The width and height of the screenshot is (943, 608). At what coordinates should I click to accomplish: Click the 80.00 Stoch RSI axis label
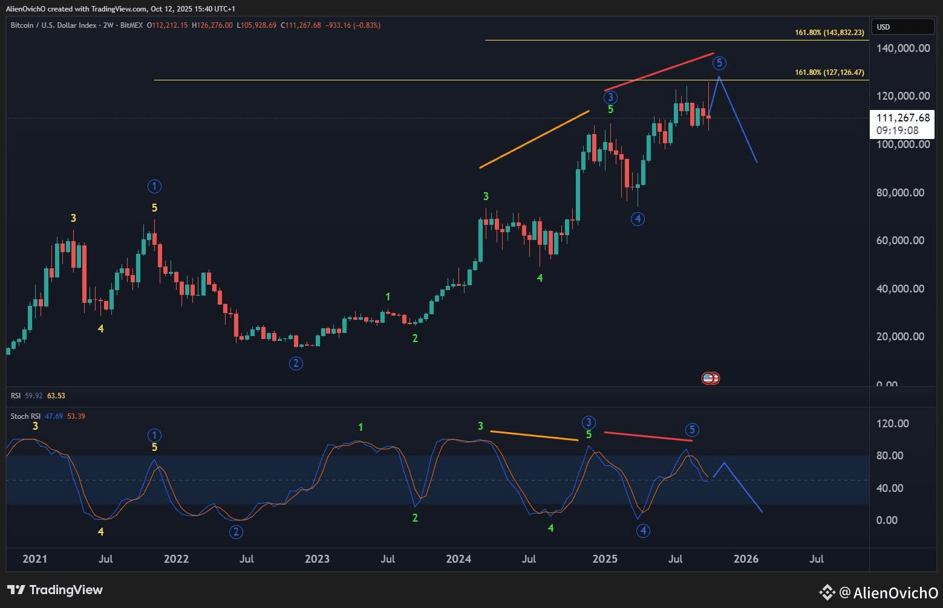(890, 456)
